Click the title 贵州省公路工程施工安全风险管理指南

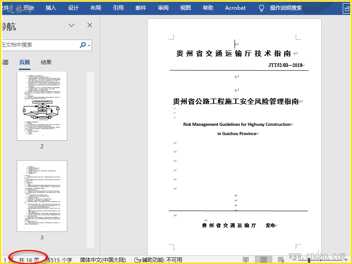click(x=236, y=102)
